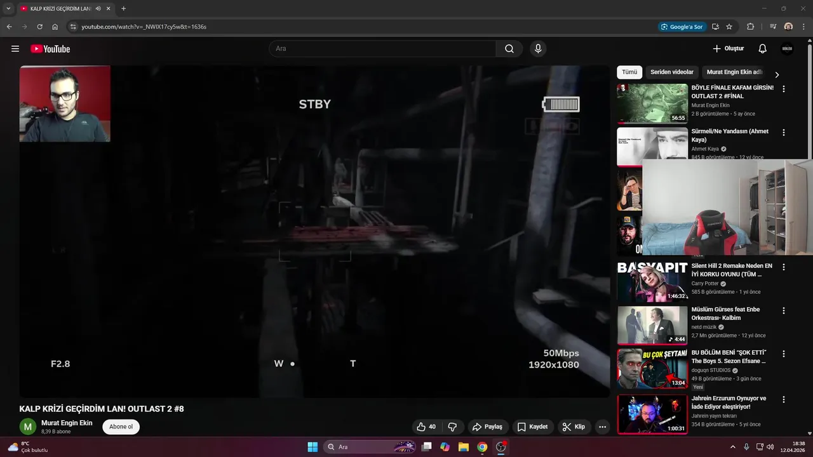Click the Google'a Sor lens button
Viewport: 813px width, 457px height.
click(682, 27)
